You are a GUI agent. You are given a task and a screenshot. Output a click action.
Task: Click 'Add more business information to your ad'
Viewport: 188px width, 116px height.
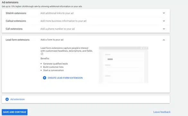pos(63,21)
